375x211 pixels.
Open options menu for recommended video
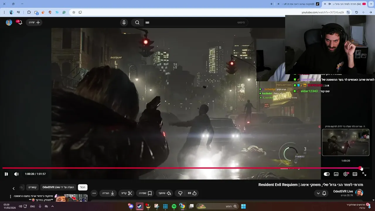coord(11,197)
